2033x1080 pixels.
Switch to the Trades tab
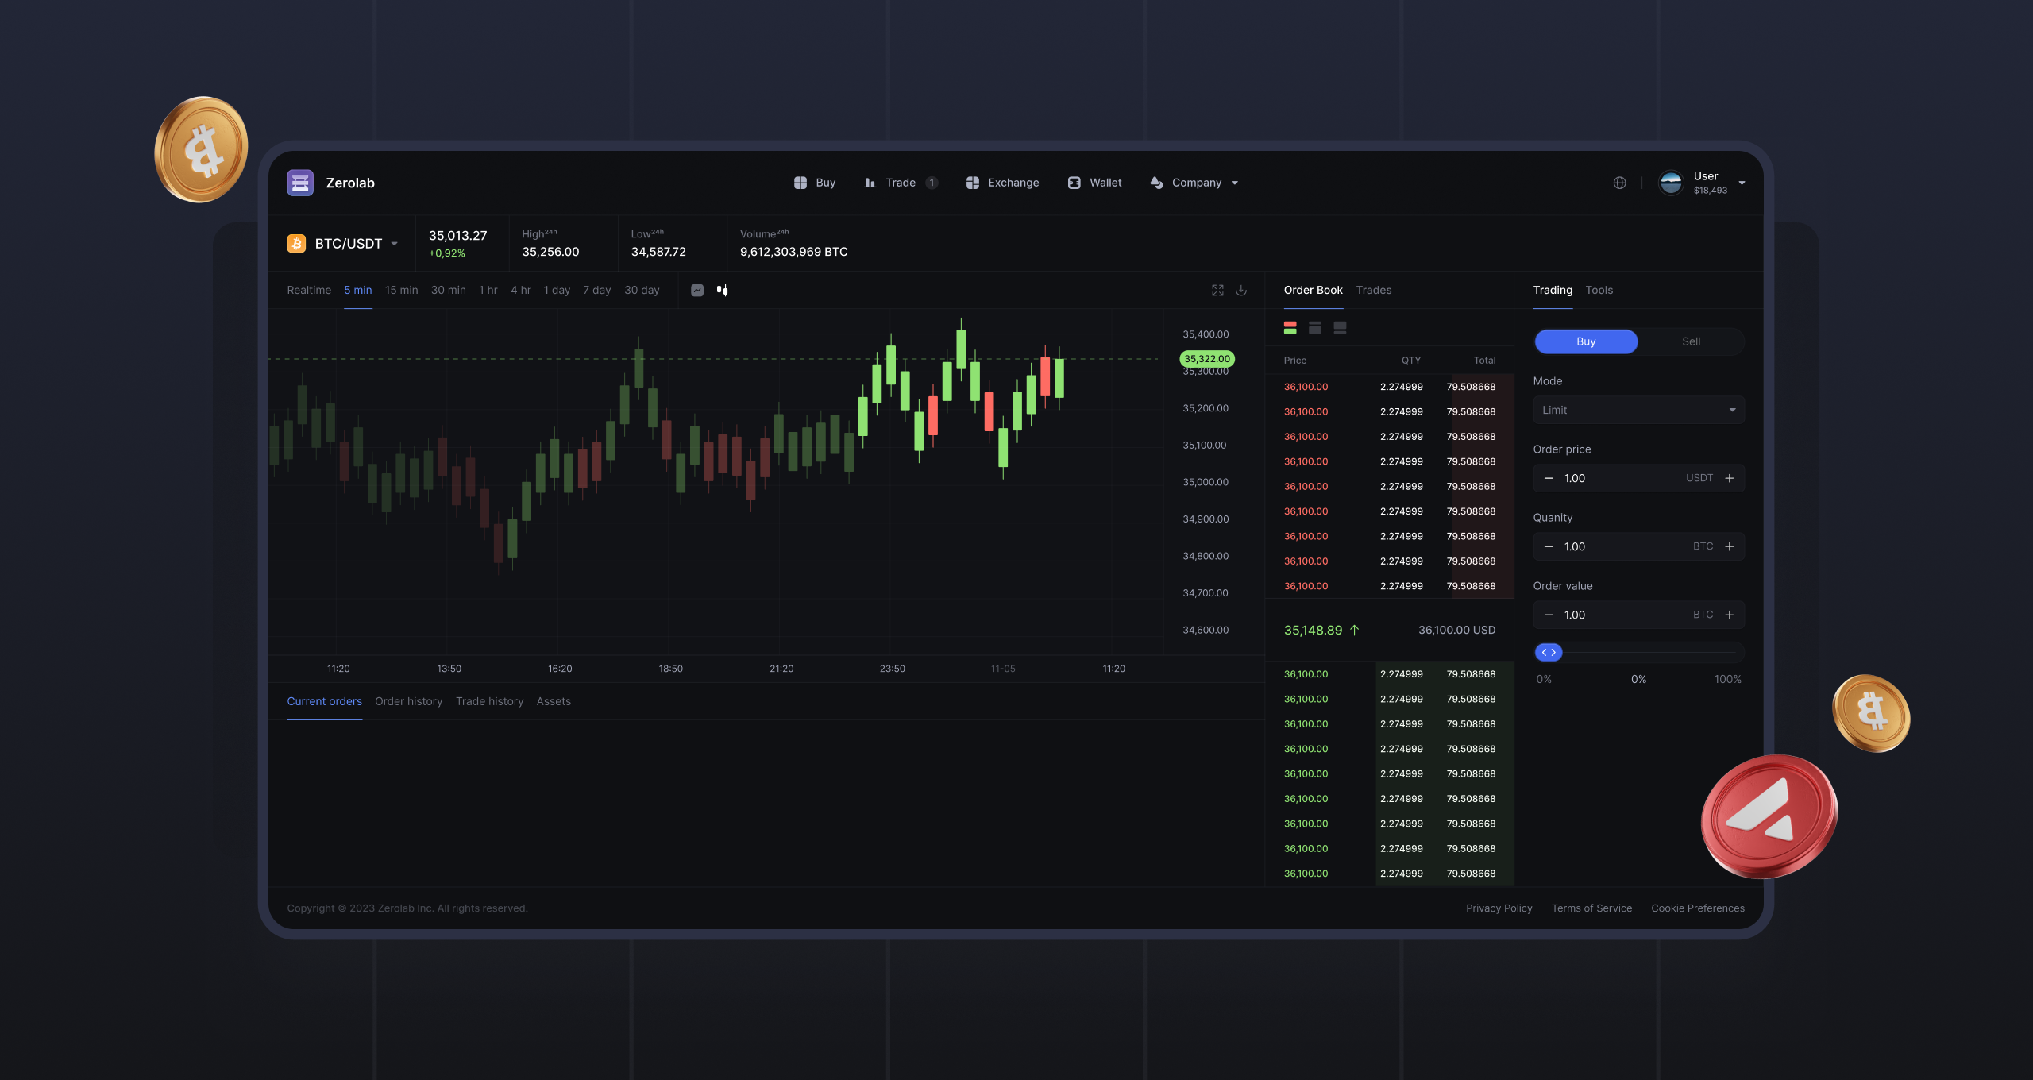click(x=1373, y=291)
